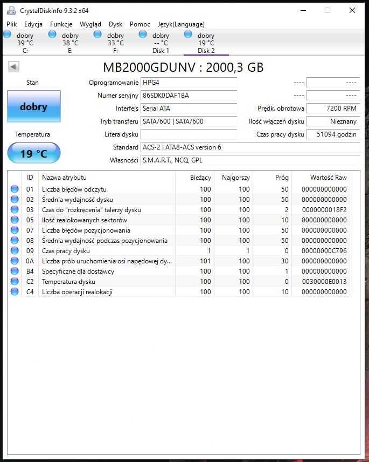369x462 pixels.
Task: Click the status orb for drive F:
Action: point(98,35)
